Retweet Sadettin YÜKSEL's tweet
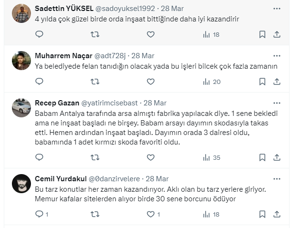Viewport: 300px width, 228px height. click(95, 34)
